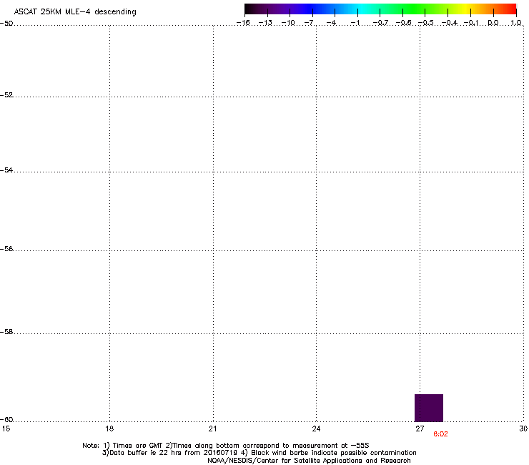
Task: Click the "24" longitude axis label
Action: 316,429
